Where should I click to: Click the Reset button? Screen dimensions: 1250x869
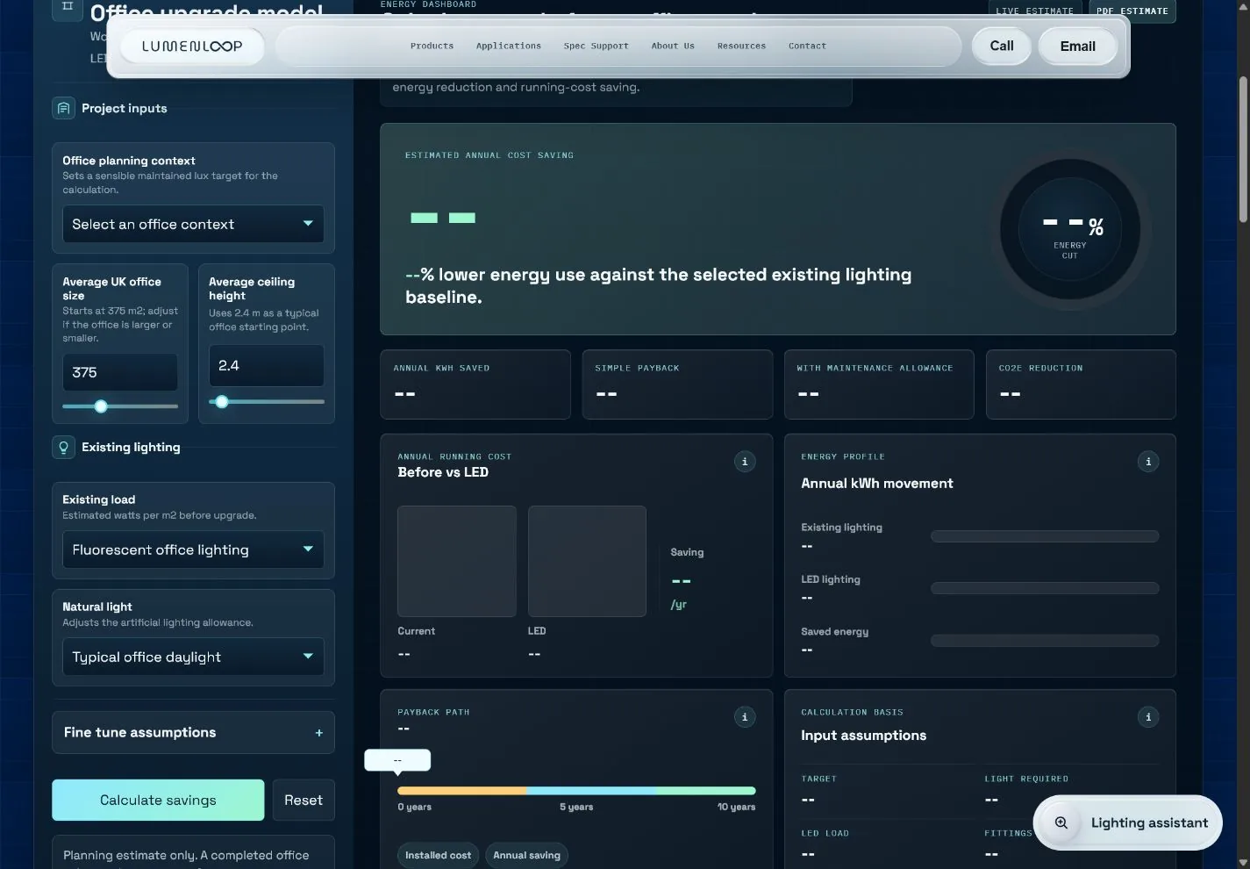point(304,800)
